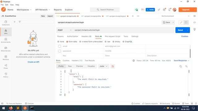Open the terminal window from taskbar
Image resolution: width=198 pixels, height=111 pixels.
(32, 108)
